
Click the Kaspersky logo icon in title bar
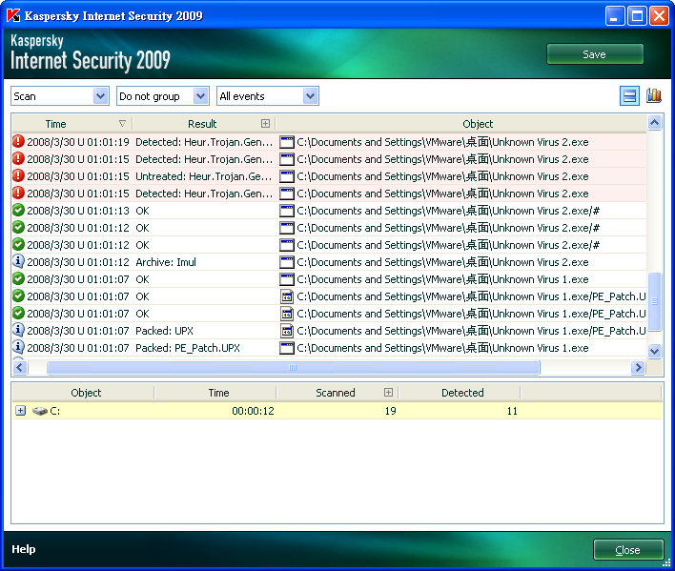click(x=13, y=15)
